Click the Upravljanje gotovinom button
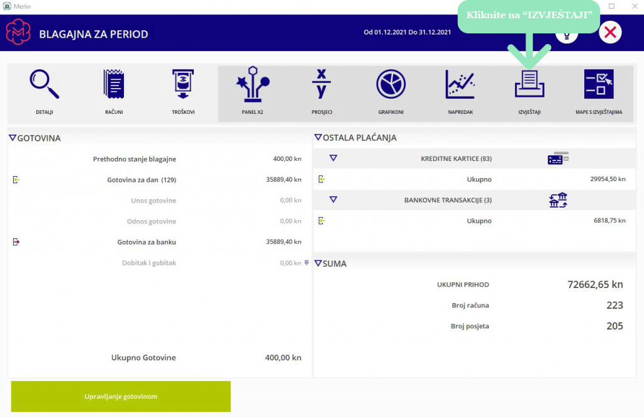644x417 pixels. 121,396
